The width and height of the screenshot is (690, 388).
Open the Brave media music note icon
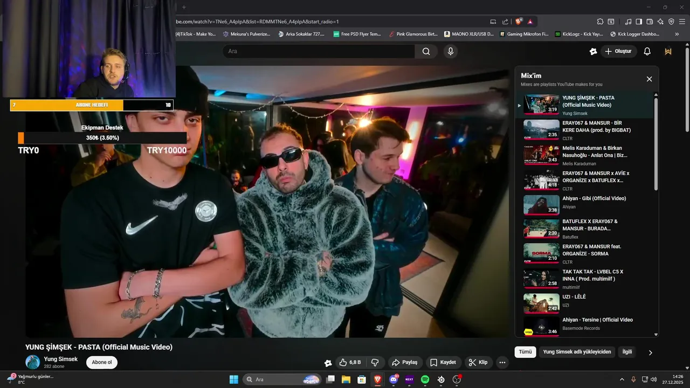(628, 22)
